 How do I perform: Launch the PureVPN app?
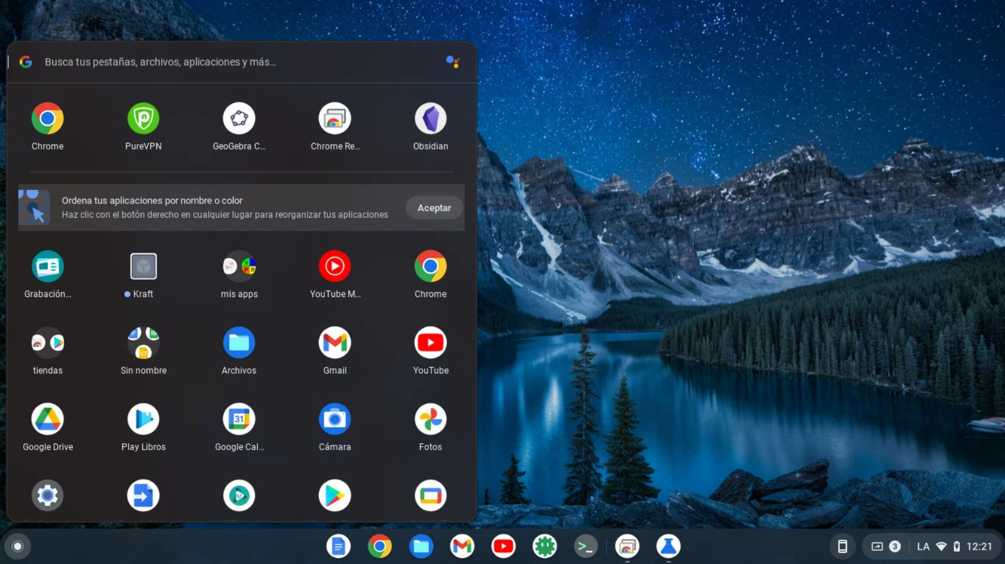click(143, 119)
